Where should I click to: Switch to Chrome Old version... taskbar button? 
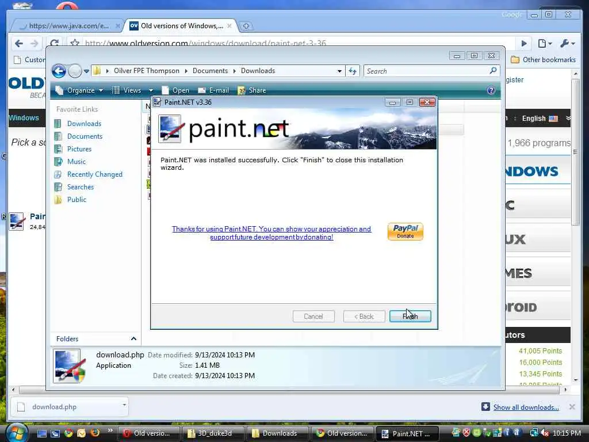[x=343, y=433]
